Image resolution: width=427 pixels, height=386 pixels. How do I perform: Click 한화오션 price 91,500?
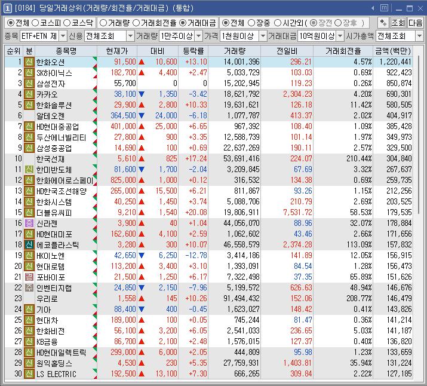pyautogui.click(x=125, y=62)
